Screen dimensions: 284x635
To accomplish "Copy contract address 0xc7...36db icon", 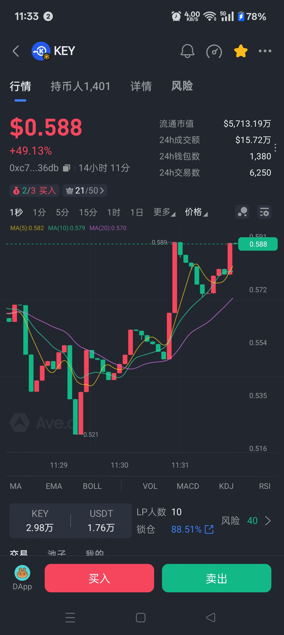I will click(x=67, y=168).
